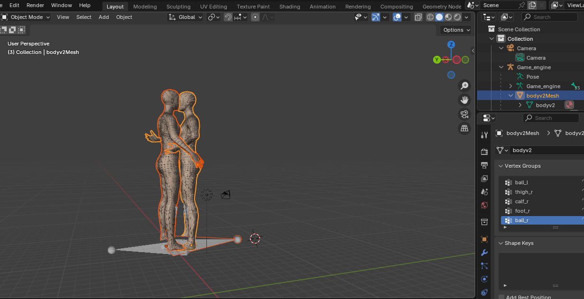
Task: Open the Render menu
Action: tap(35, 5)
